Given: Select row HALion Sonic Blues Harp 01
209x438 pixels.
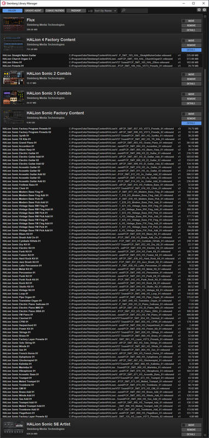Looking at the screenshot, I should (x=102, y=149).
